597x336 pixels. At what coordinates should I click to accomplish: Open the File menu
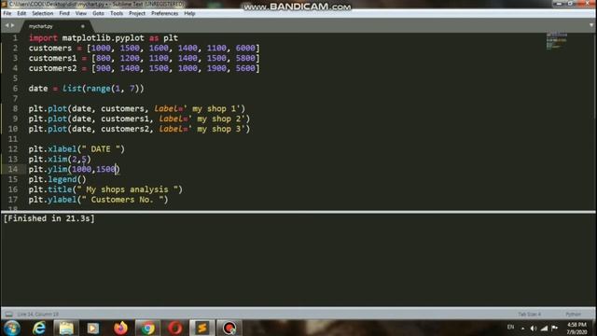coord(7,13)
